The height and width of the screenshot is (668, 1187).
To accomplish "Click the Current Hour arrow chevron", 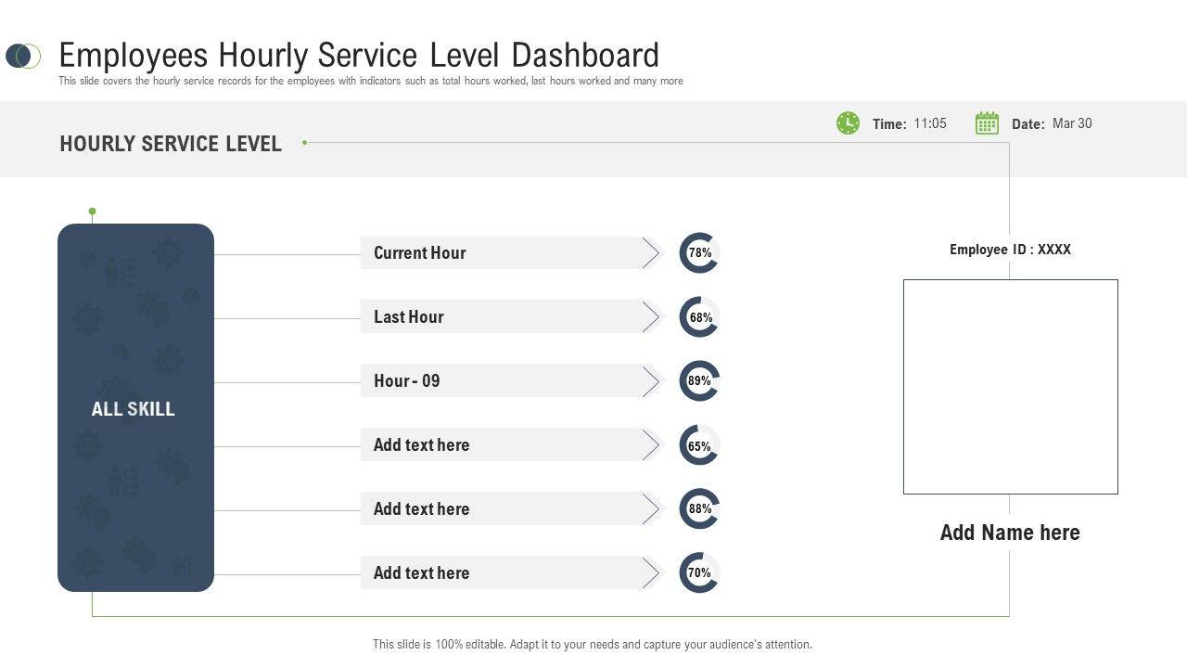I will coord(652,253).
